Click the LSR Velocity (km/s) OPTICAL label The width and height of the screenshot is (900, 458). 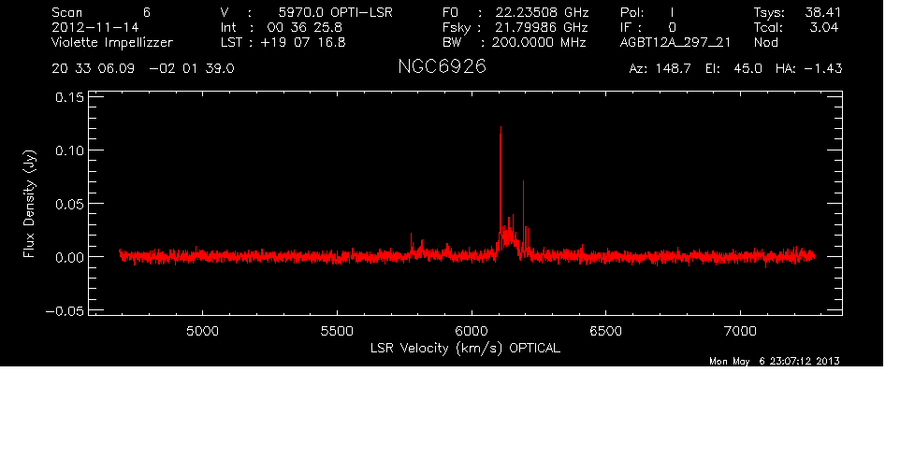point(466,349)
